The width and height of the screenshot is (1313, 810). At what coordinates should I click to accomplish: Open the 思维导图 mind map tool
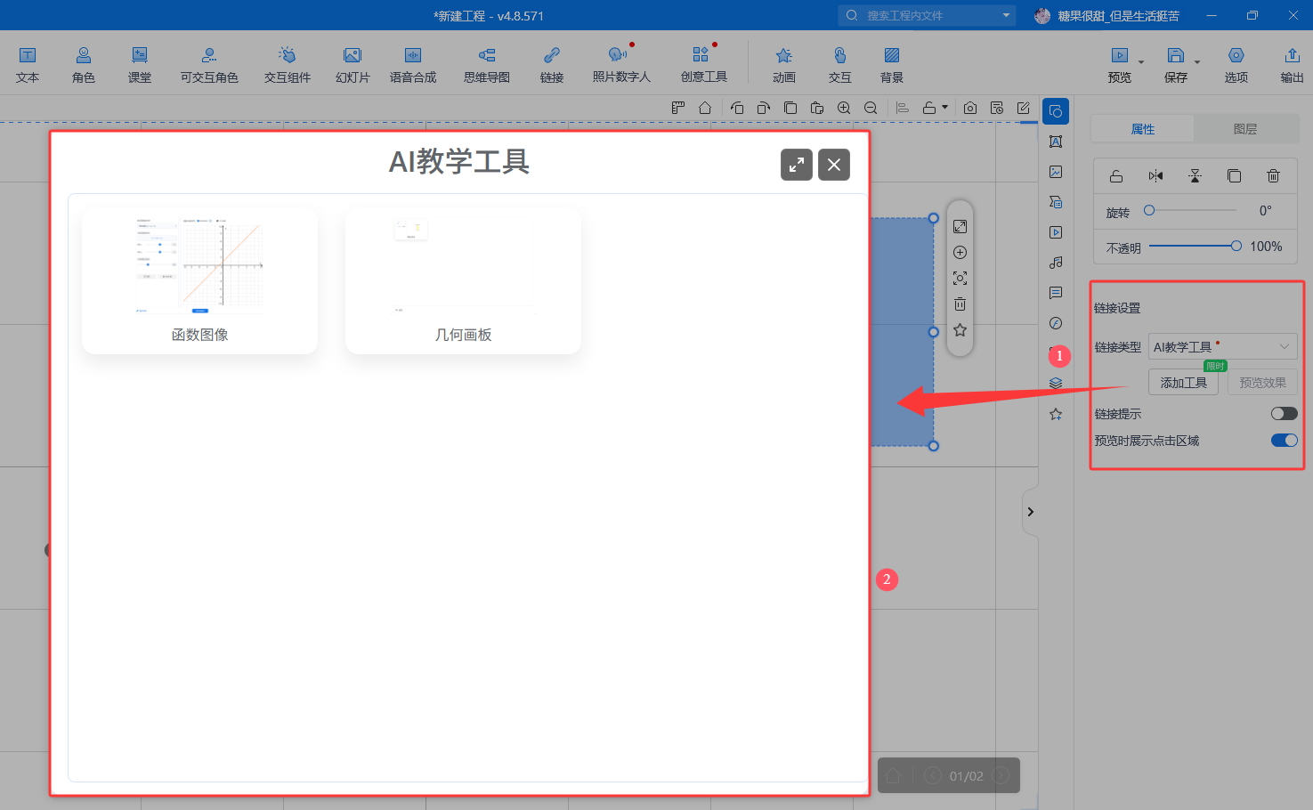click(486, 64)
